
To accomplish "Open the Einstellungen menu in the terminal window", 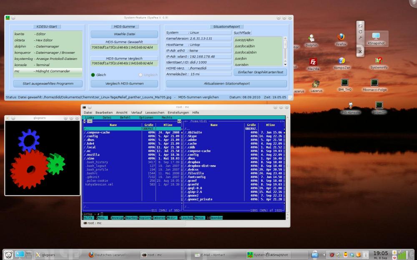I will pyautogui.click(x=178, y=112).
